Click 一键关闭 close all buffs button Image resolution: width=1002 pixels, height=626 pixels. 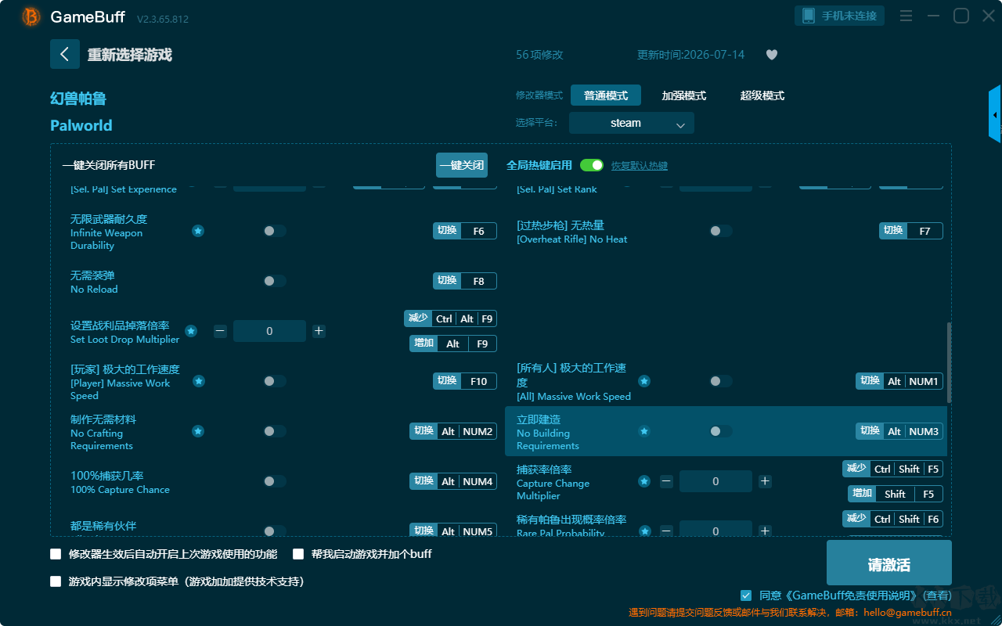tap(462, 165)
